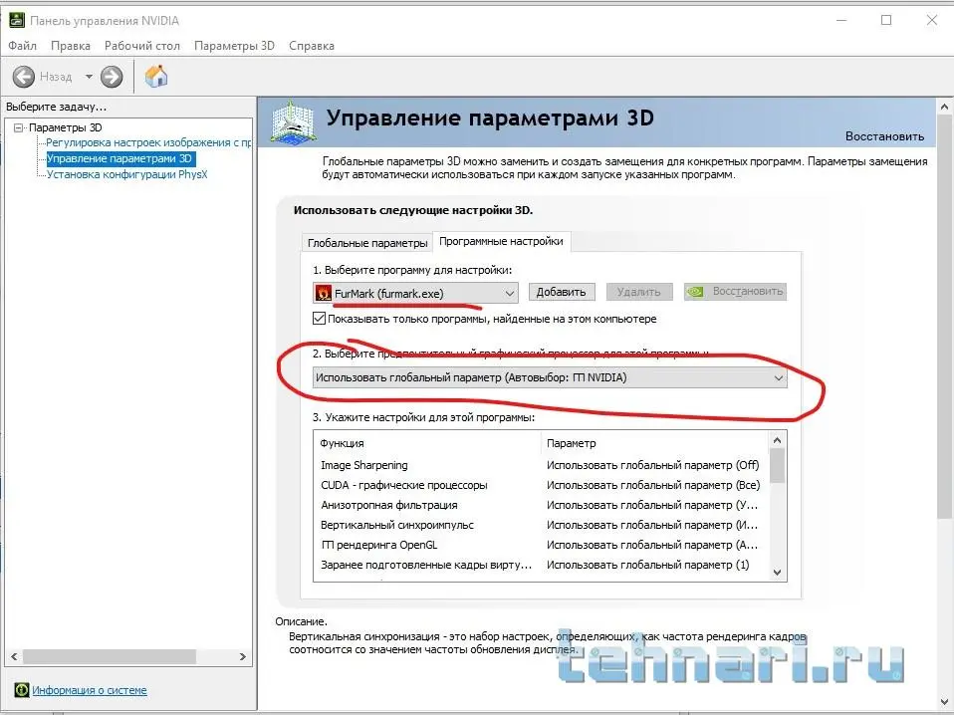Click Восстановить button next to Удалить
Screen dimensions: 954x715
click(x=735, y=292)
